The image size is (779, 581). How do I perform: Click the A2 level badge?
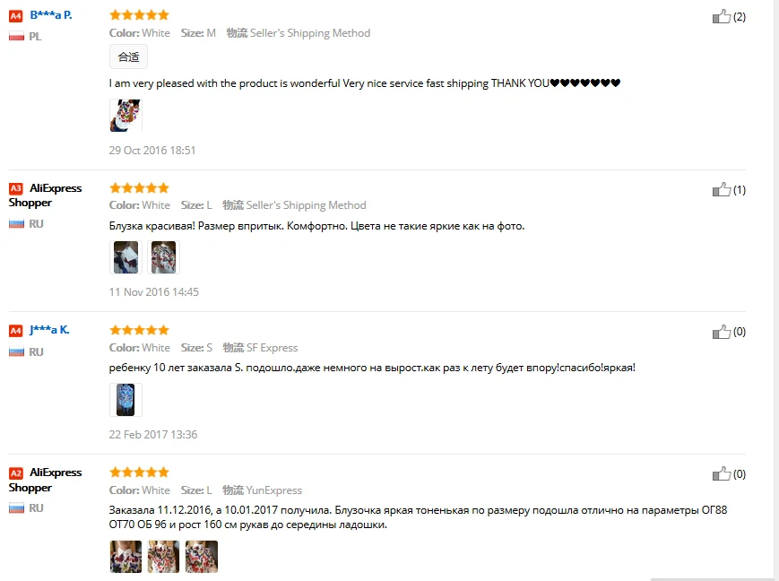click(16, 473)
